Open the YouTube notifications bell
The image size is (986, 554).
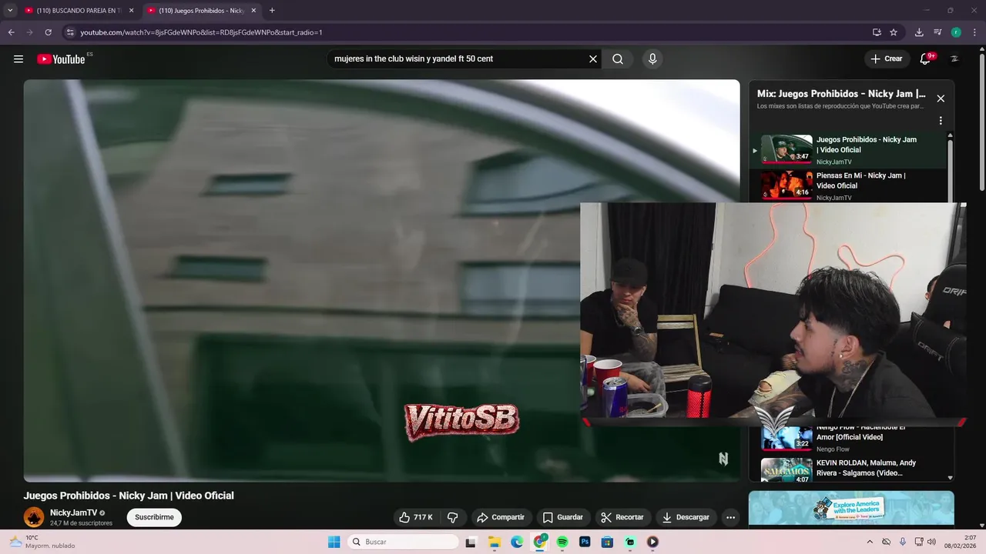coord(925,59)
